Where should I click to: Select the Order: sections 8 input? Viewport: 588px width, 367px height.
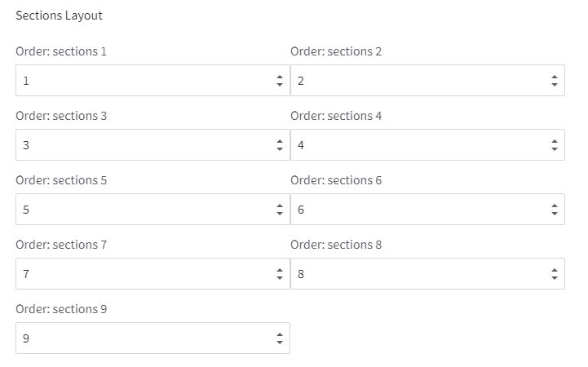[x=418, y=274]
